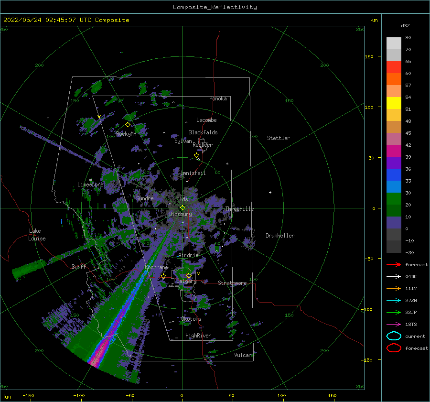Click the RockyMH label
The height and width of the screenshot is (402, 430).
[x=126, y=134]
